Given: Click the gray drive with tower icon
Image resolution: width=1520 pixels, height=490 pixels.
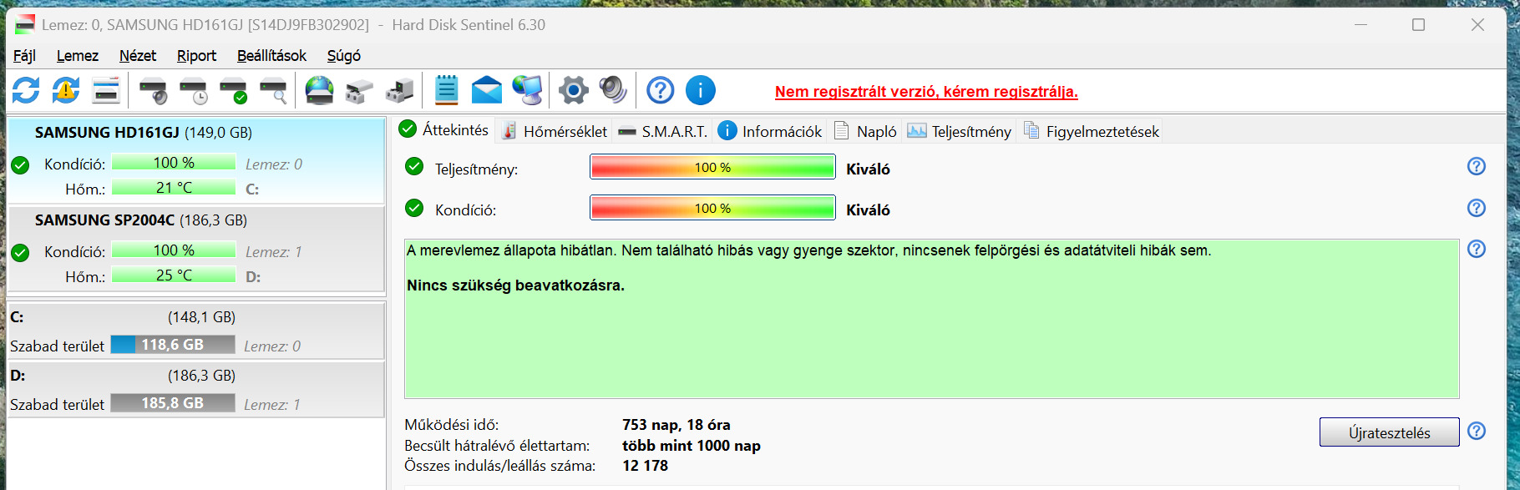Looking at the screenshot, I should click(399, 90).
